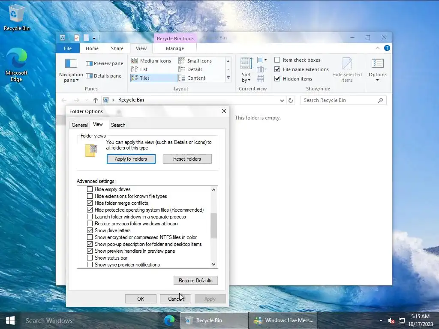
Task: Select Content layout
Action: point(192,78)
